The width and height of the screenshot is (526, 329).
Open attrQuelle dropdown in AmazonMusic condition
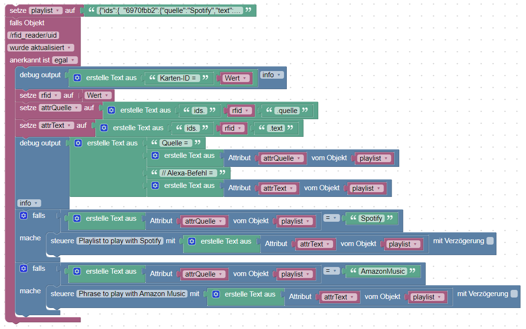[x=204, y=274]
